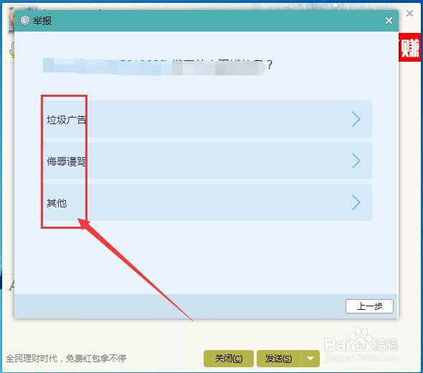Open the send options dropdown arrow
Screen dimensions: 423x373
pyautogui.click(x=310, y=359)
